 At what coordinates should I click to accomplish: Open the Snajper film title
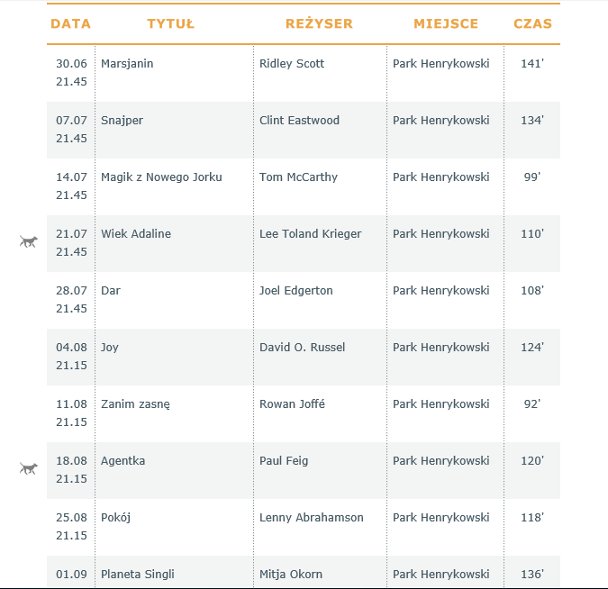tap(122, 120)
